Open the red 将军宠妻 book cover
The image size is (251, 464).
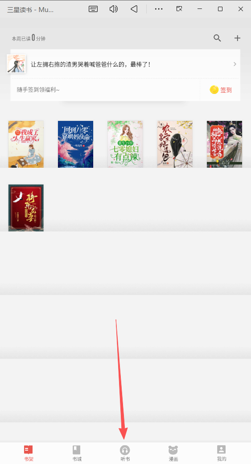click(26, 208)
